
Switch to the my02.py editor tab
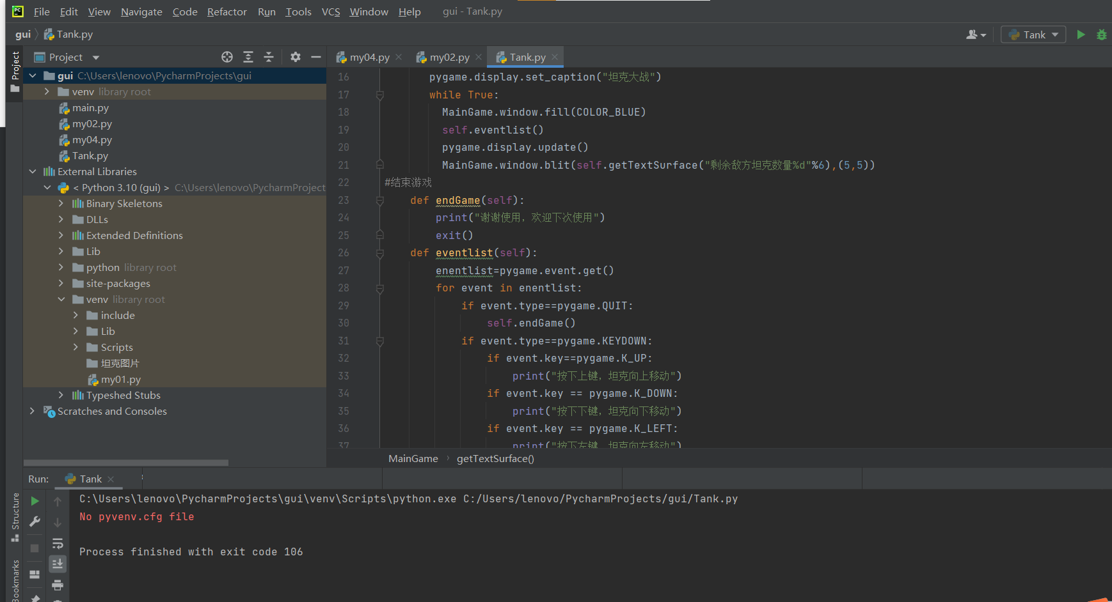coord(449,57)
